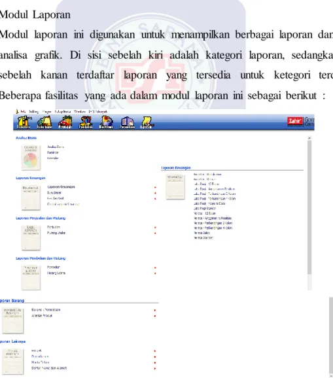This screenshot has height=378, width=333.
Task: Expand the Kas dan Bank row arrow
Action: tap(155, 199)
